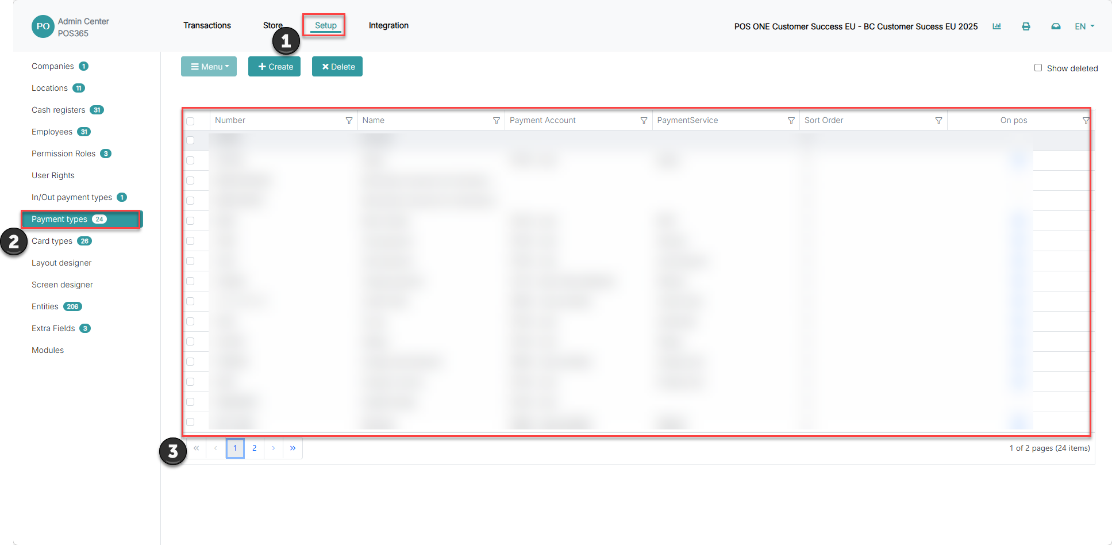Click the Delete button
This screenshot has width=1112, height=545.
tap(337, 67)
